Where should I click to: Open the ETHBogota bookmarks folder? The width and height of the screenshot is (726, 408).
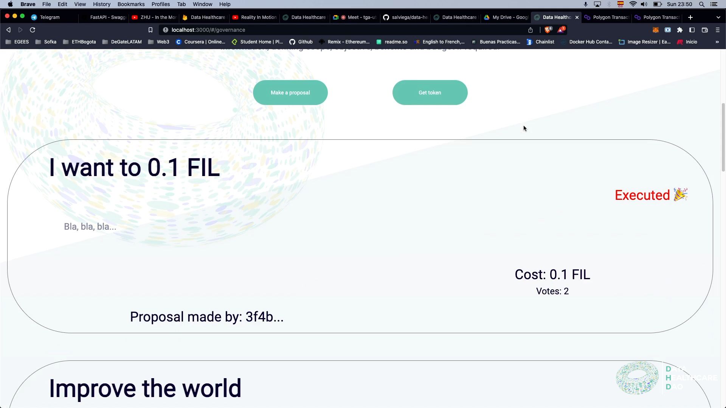coord(79,42)
